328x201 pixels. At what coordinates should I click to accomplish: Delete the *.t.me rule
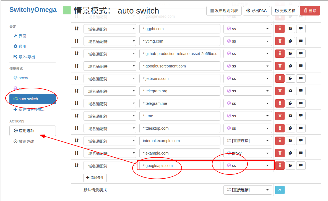pyautogui.click(x=280, y=116)
